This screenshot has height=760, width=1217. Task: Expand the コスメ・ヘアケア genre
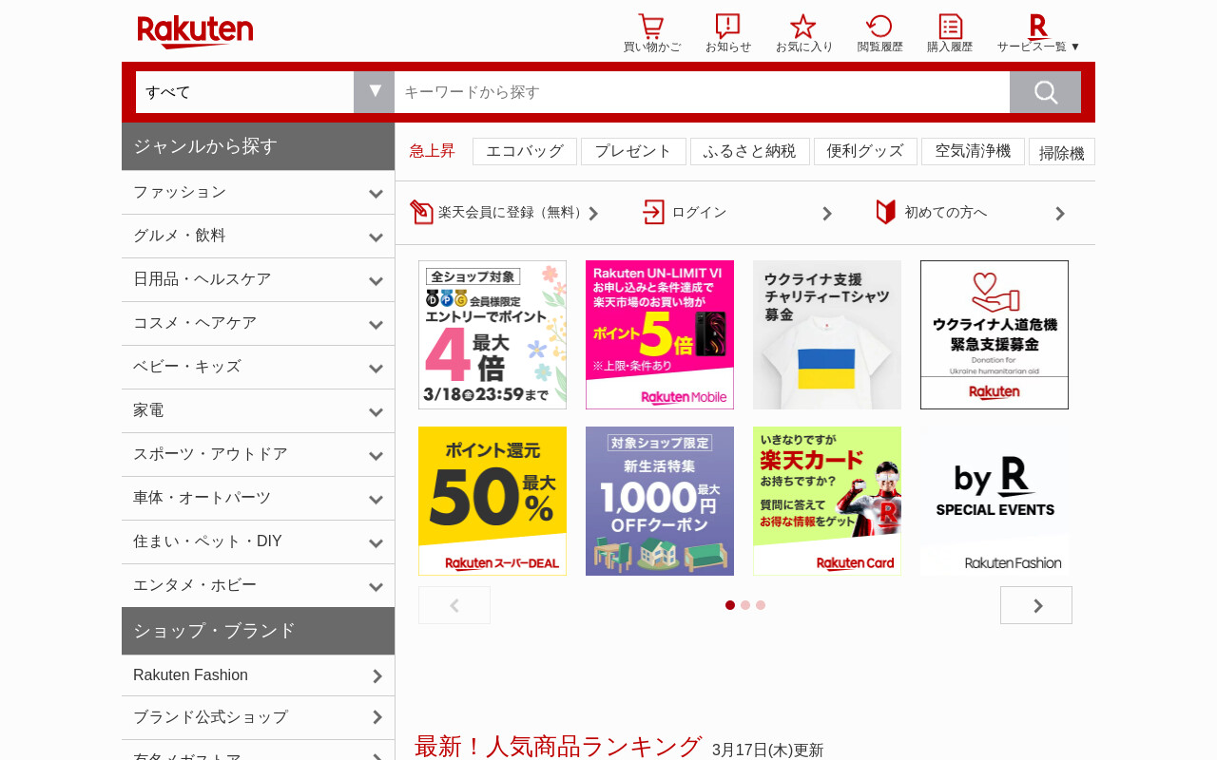[x=258, y=324]
